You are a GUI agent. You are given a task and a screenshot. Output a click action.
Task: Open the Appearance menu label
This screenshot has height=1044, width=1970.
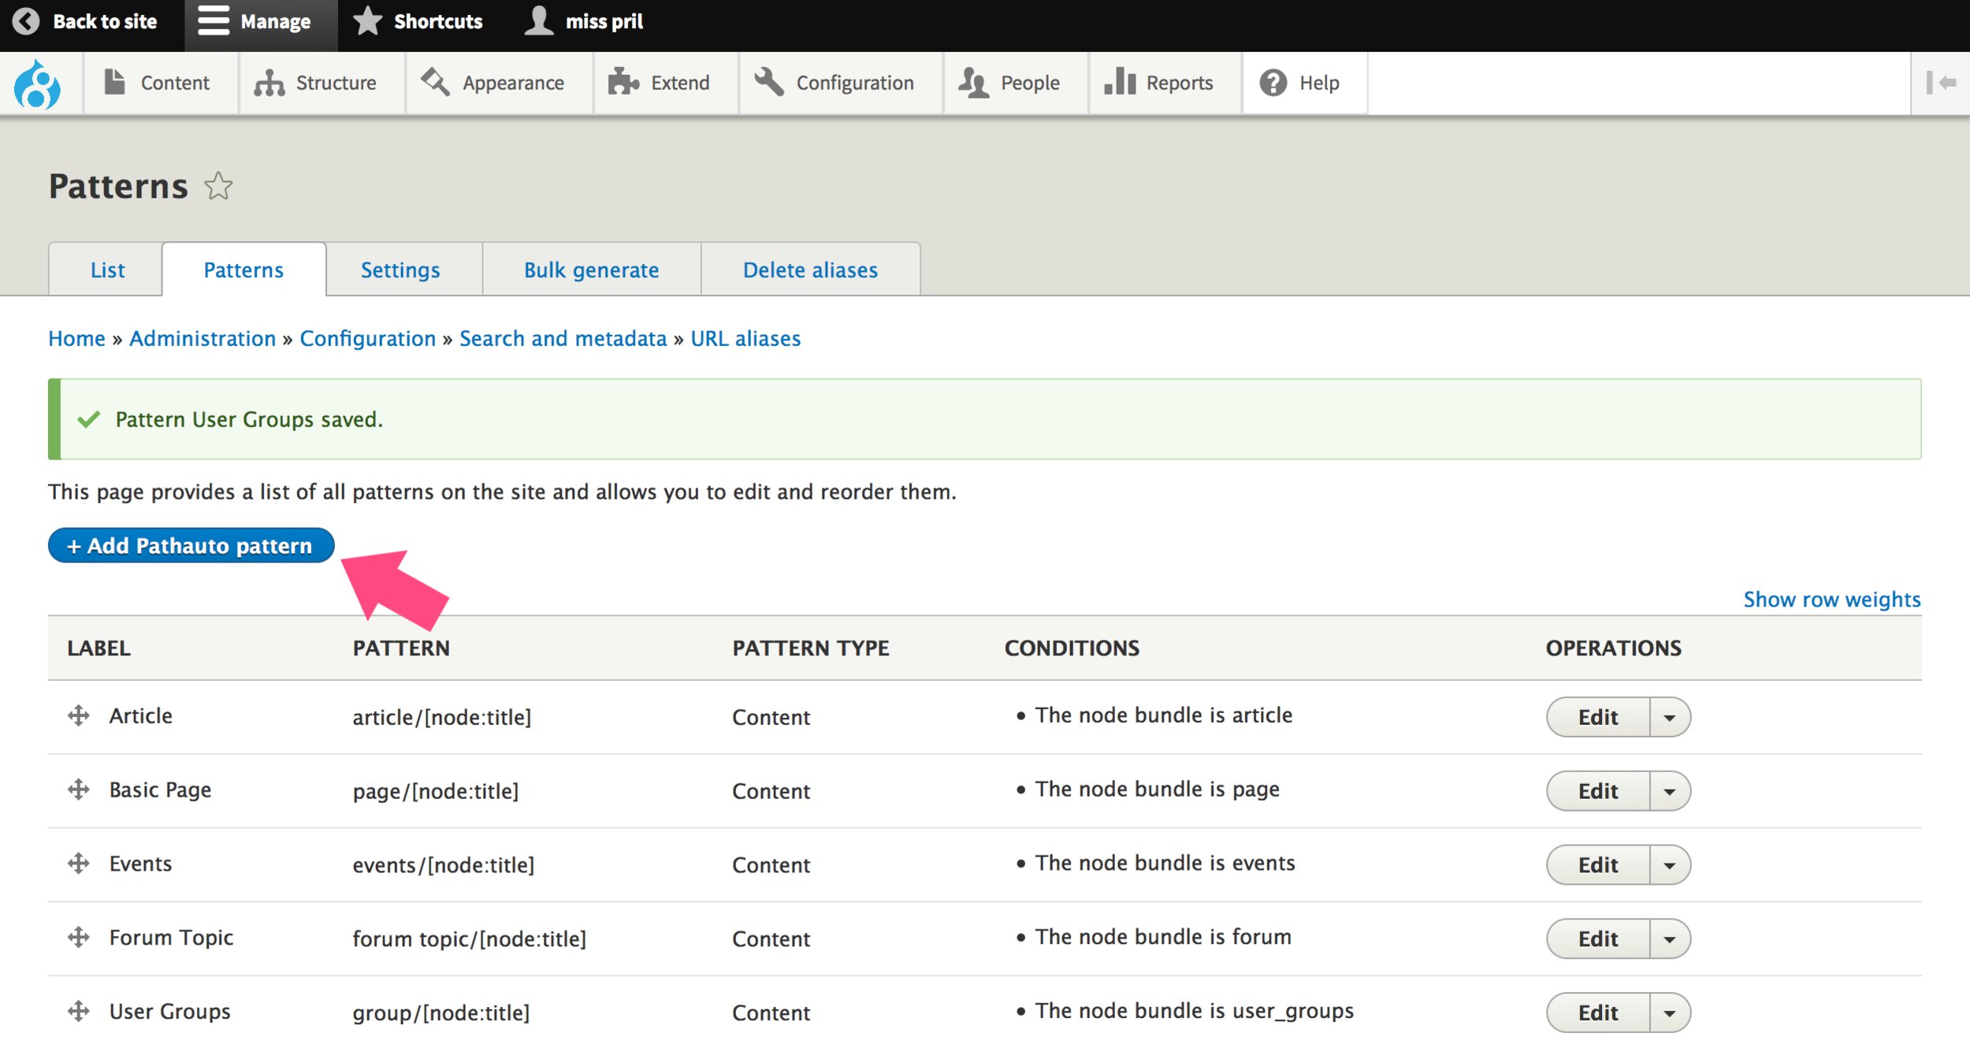[x=513, y=83]
